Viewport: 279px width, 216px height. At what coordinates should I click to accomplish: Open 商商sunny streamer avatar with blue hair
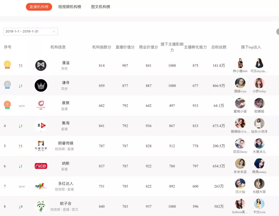(x=259, y=164)
